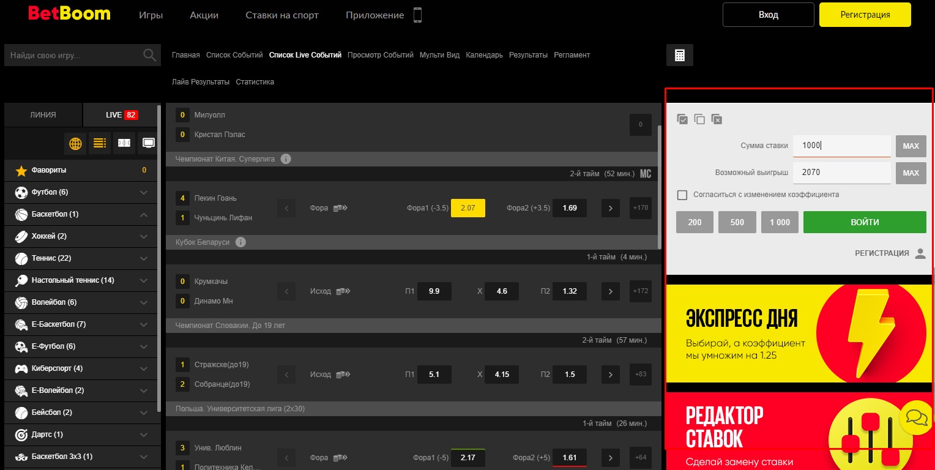935x470 pixels.
Task: Click the BetBoom logo
Action: (x=69, y=13)
